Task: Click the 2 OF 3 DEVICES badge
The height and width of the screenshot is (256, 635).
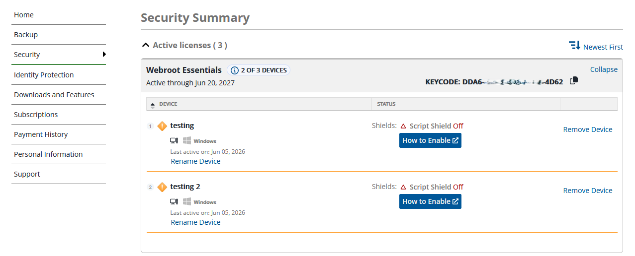Action: pos(259,70)
